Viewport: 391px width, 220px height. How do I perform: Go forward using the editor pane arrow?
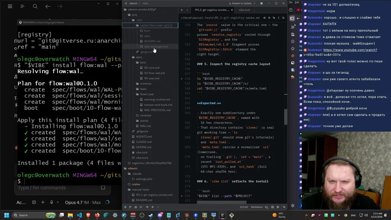tap(187, 10)
